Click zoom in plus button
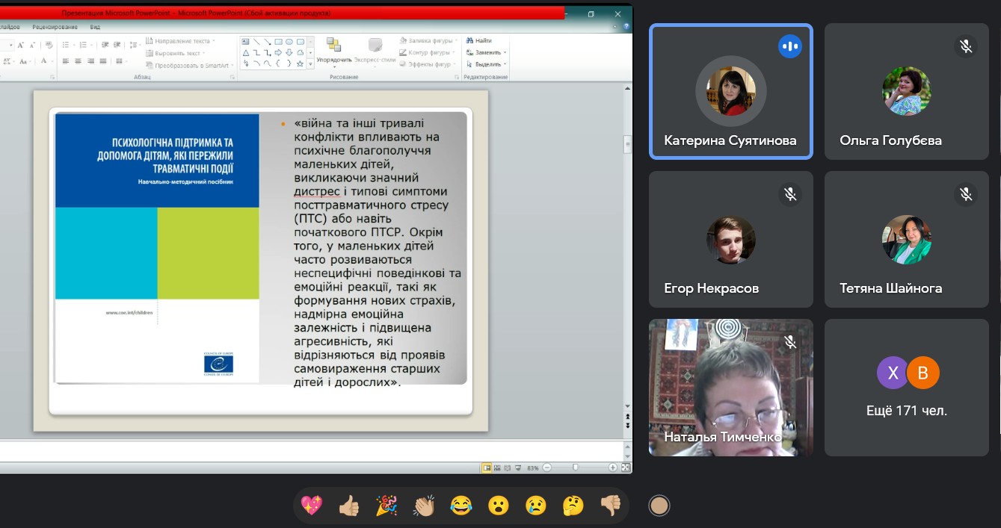 pos(613,468)
